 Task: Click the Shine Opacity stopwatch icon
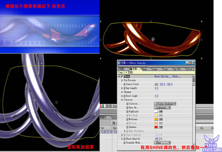coord(125,139)
